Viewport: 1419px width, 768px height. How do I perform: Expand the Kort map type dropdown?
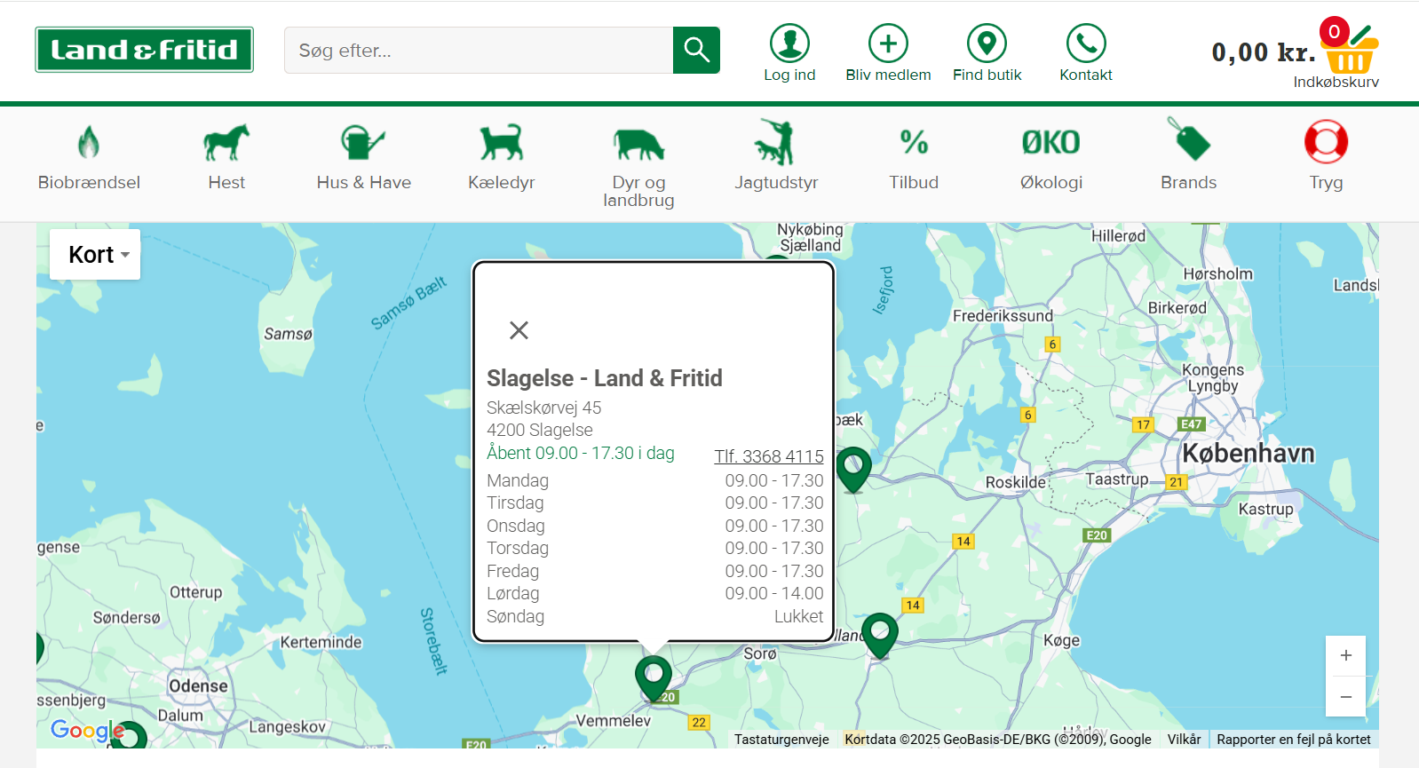point(95,255)
